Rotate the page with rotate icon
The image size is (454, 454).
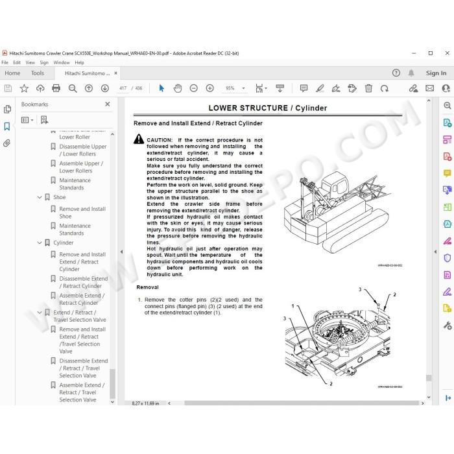(385, 88)
